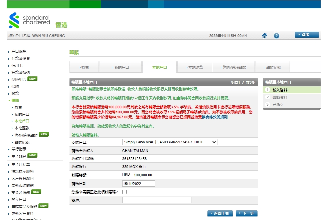Open the 我的戶口 tab
This screenshot has height=220, width=326.
point(121,66)
